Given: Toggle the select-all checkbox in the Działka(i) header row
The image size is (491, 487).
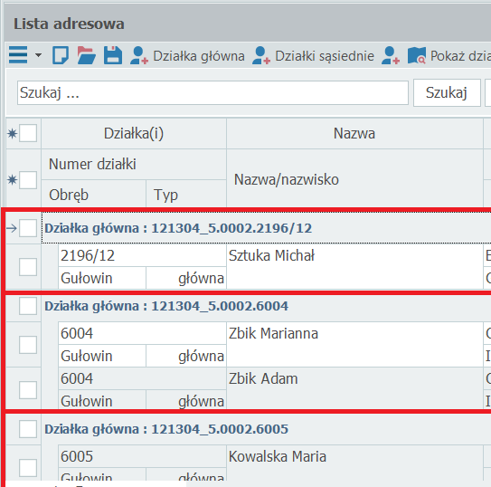Looking at the screenshot, I should pos(28,133).
